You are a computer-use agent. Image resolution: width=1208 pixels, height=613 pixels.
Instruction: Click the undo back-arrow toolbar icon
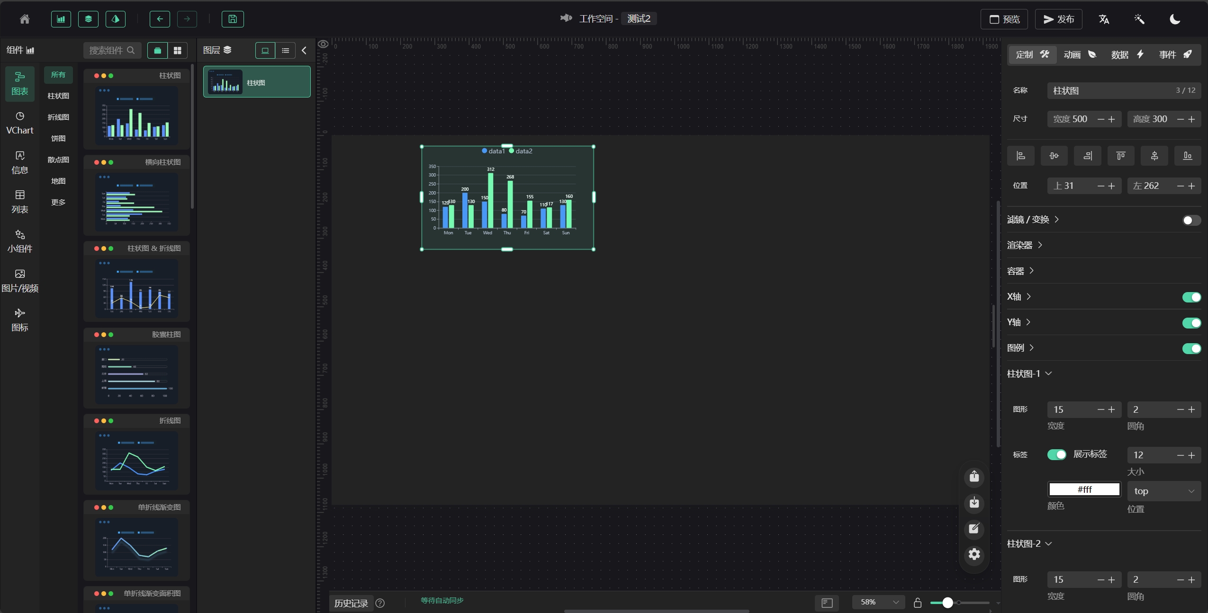pyautogui.click(x=160, y=19)
